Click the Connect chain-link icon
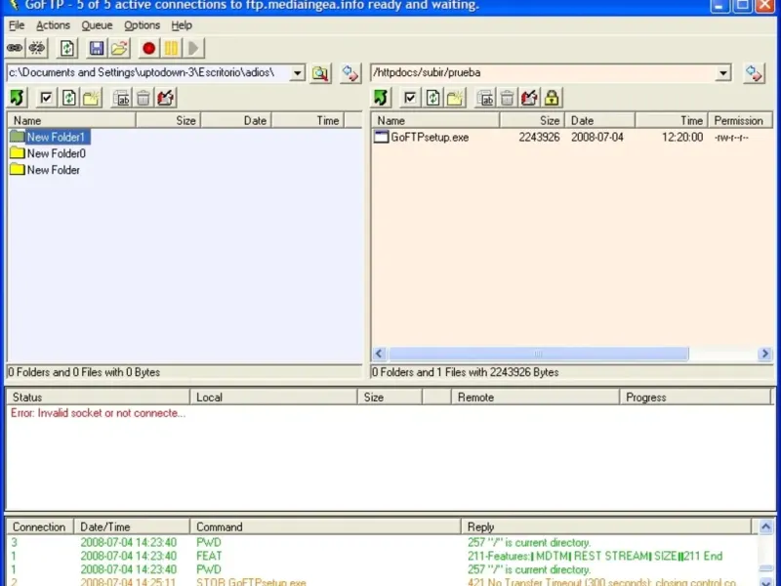This screenshot has width=781, height=586. [15, 47]
